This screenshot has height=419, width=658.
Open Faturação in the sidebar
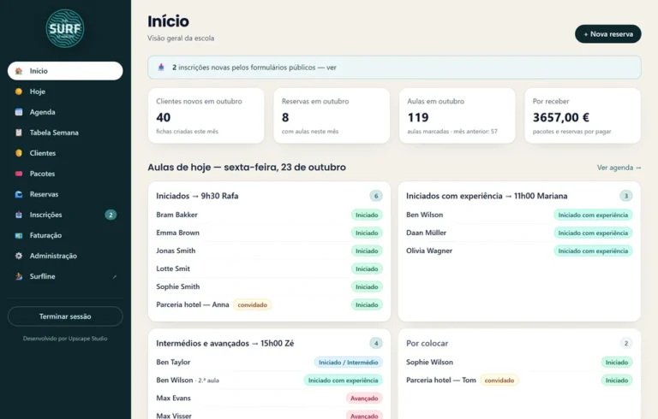tap(65, 235)
